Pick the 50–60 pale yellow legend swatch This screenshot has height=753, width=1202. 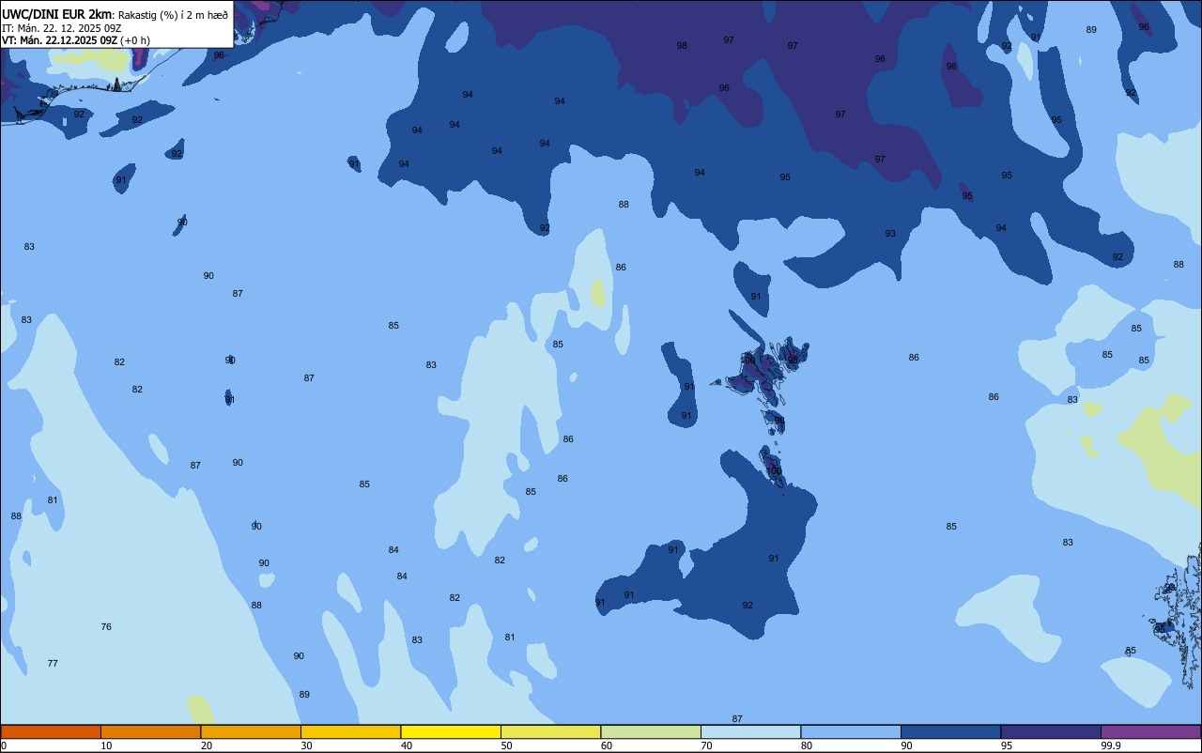coord(550,731)
